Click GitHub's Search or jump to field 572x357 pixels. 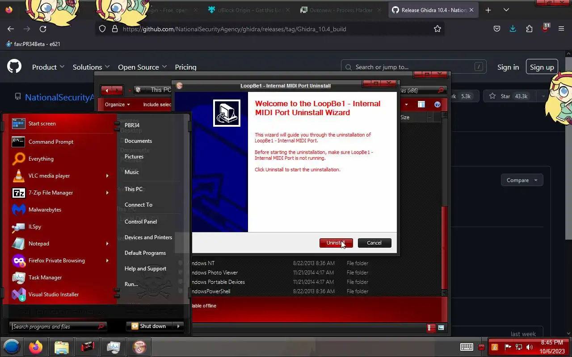[413, 67]
